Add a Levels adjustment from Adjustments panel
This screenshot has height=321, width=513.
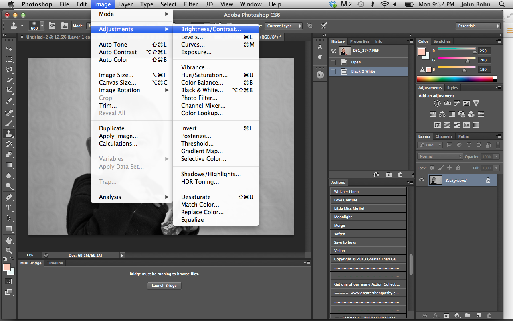447,104
